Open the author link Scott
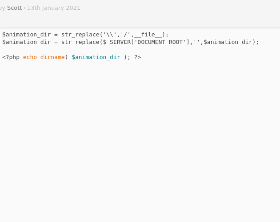 (15, 8)
